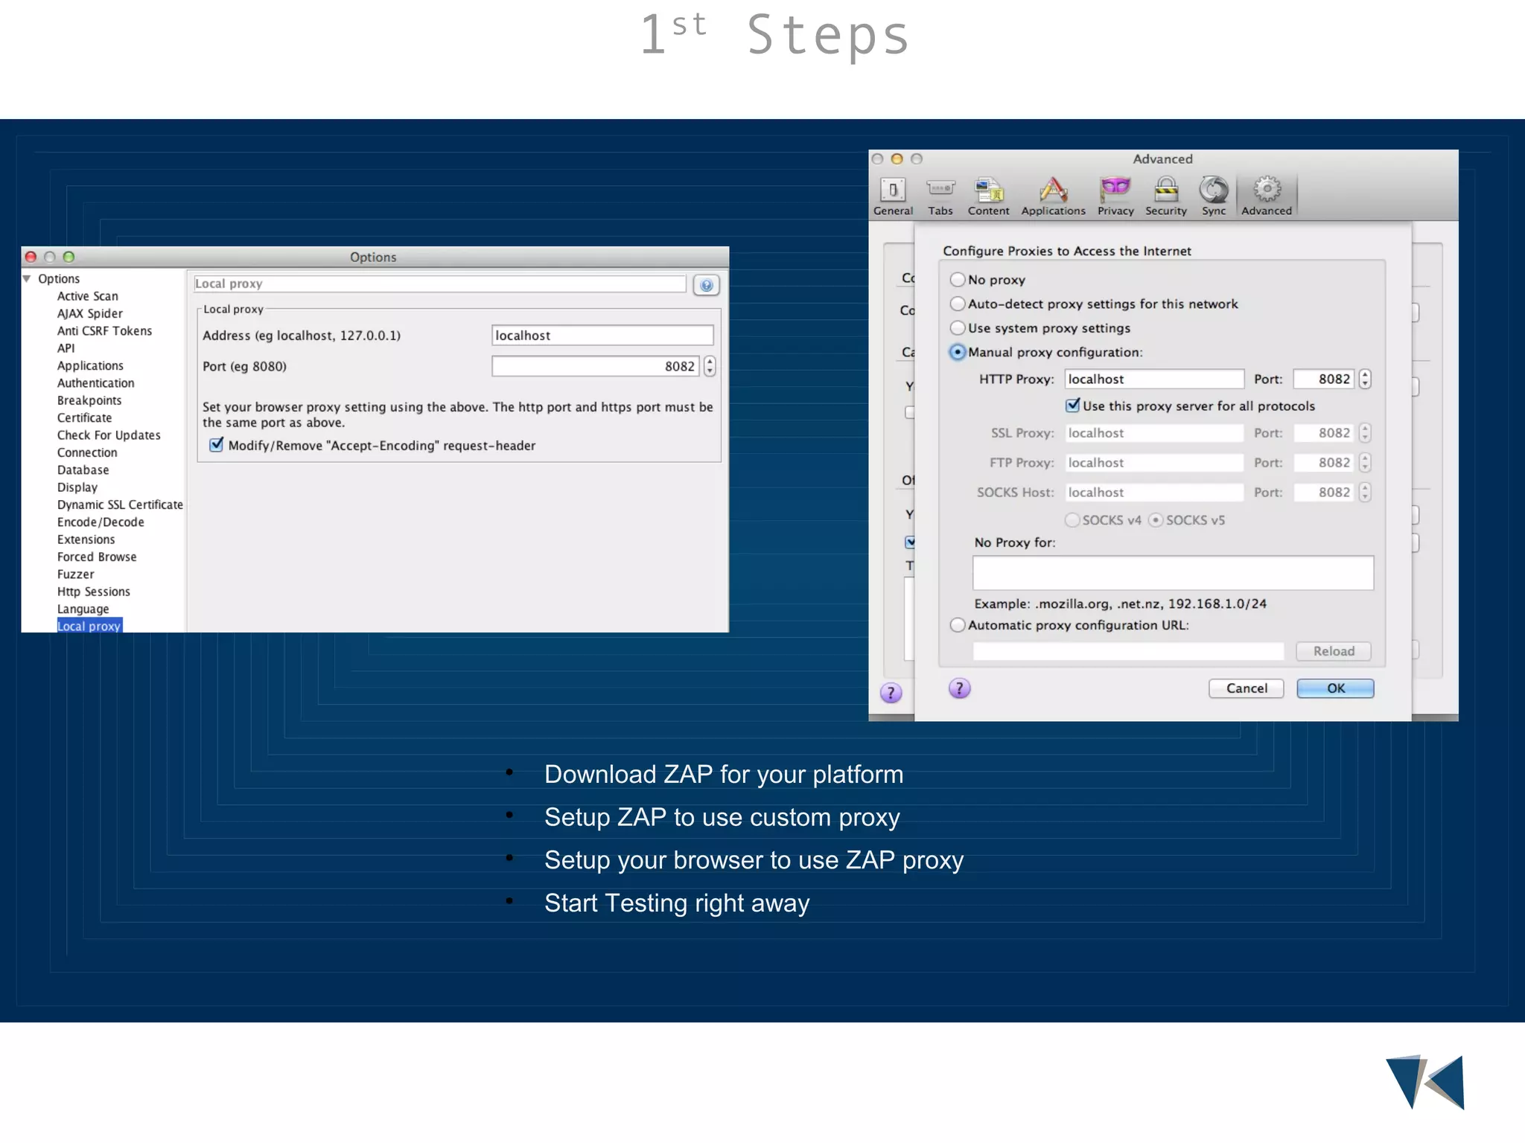1525x1143 pixels.
Task: Select Encode/Decode in options tree
Action: [x=101, y=522]
